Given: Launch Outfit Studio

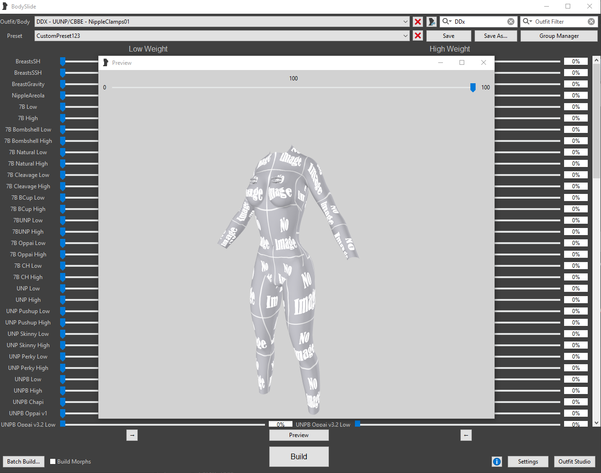Looking at the screenshot, I should coord(574,462).
